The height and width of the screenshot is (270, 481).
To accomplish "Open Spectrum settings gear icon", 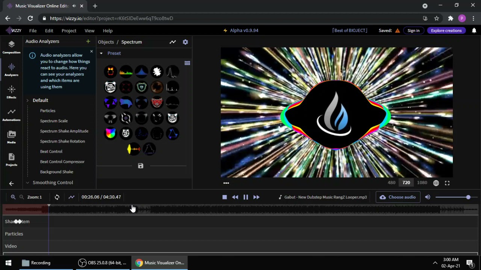I will (185, 42).
